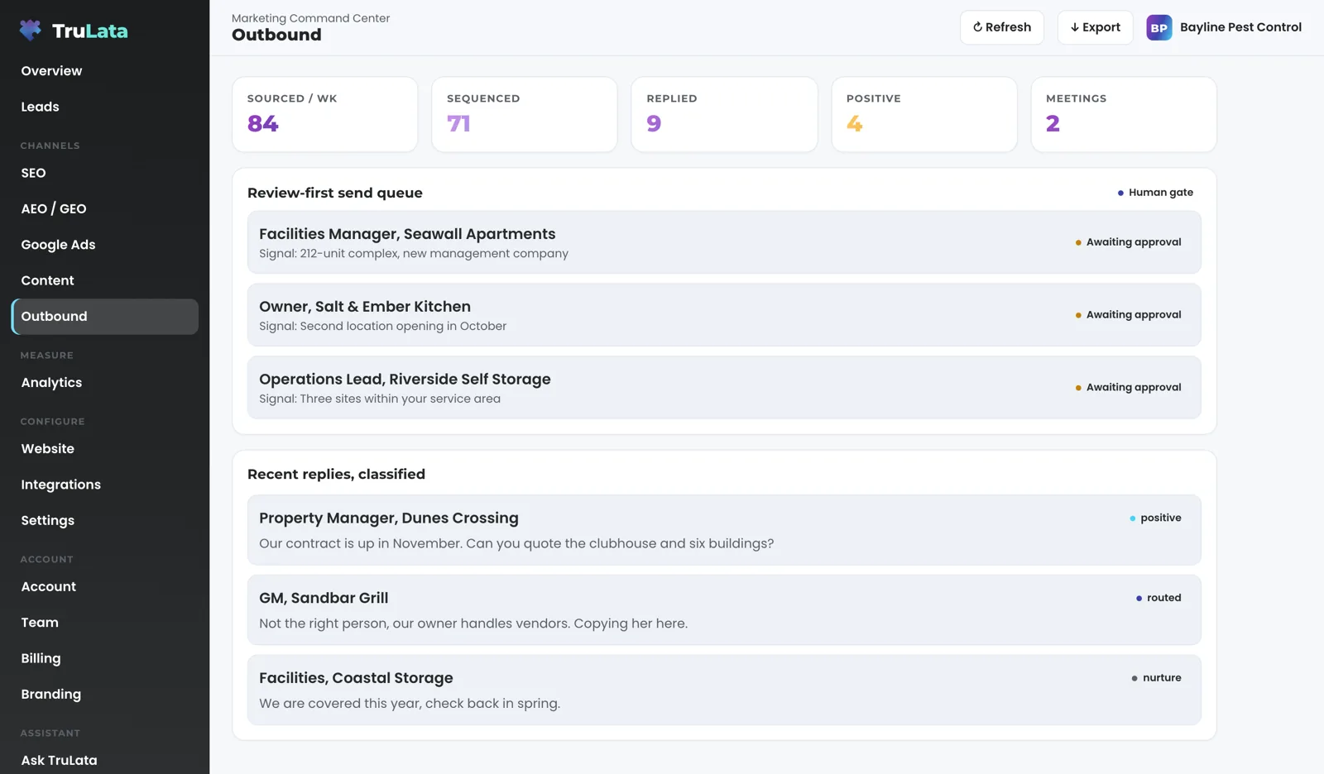Go to Leads in sidebar
Screen dimensions: 1324x774
tap(104, 107)
